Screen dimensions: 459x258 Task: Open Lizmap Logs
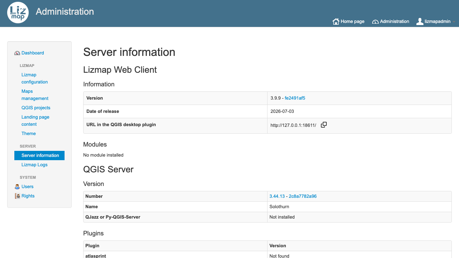34,165
